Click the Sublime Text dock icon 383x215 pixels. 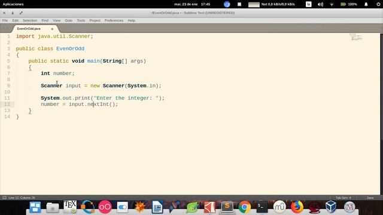227,207
